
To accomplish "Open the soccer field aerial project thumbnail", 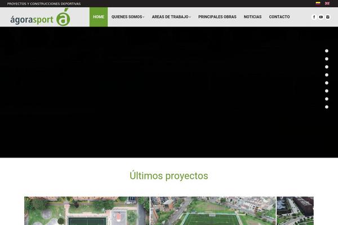I will pyautogui.click(x=213, y=211).
